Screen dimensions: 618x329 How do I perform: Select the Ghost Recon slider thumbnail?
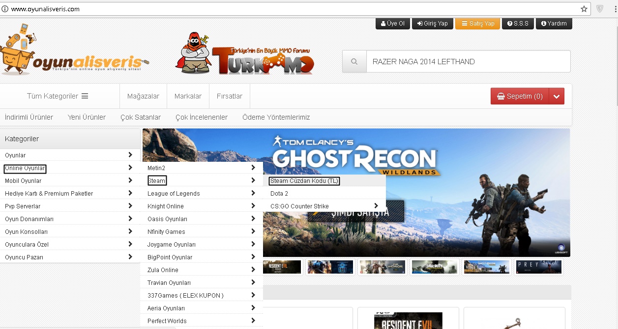486,267
